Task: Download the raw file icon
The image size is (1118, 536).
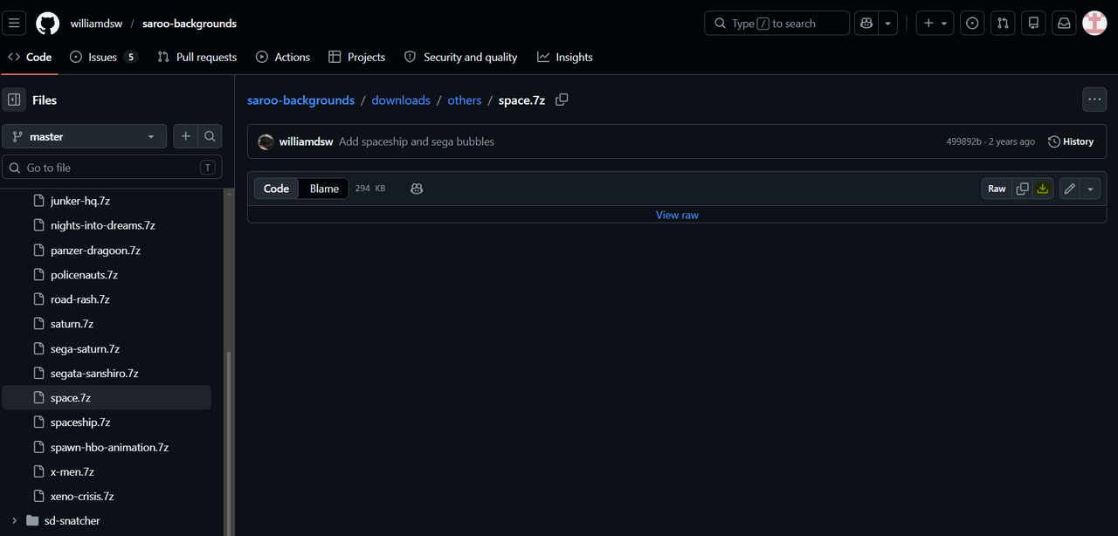Action: pos(1043,189)
